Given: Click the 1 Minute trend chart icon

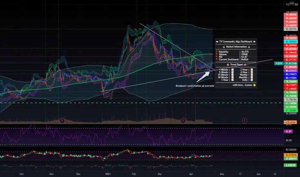Looking at the screenshot, I should coord(232,70).
